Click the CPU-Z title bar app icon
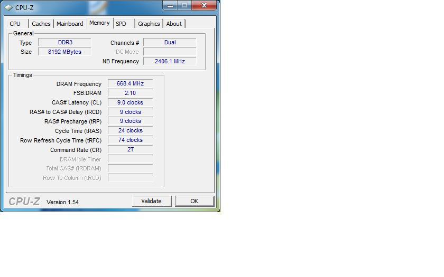 9,7
